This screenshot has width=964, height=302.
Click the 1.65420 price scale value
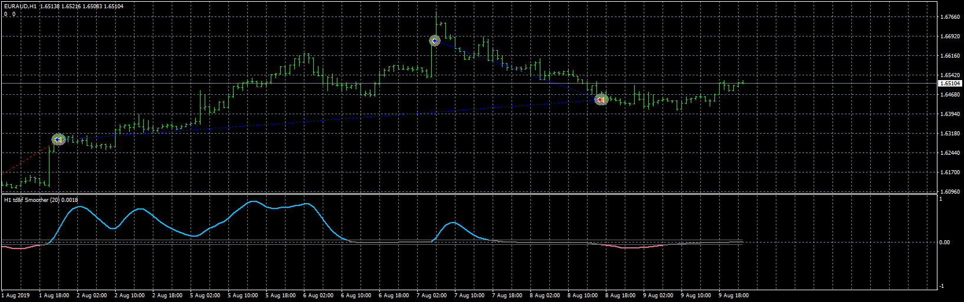[x=949, y=75]
